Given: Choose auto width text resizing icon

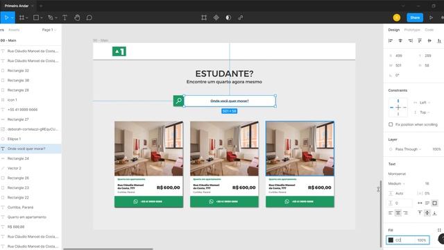Looking at the screenshot, I should tap(420, 203).
